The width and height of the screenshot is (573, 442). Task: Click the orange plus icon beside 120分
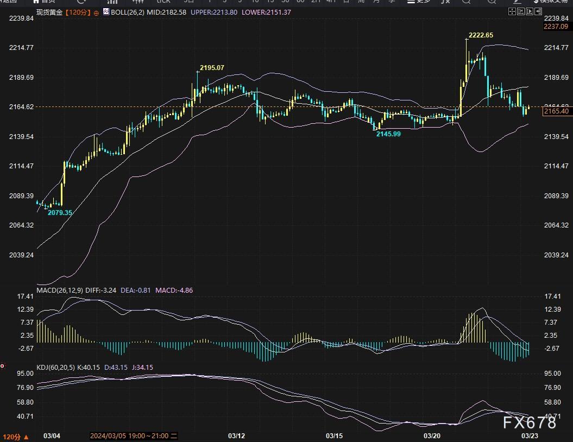point(96,12)
